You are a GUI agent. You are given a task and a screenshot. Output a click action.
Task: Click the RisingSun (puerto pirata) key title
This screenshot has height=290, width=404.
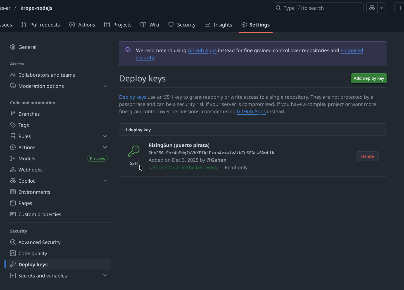coord(179,145)
